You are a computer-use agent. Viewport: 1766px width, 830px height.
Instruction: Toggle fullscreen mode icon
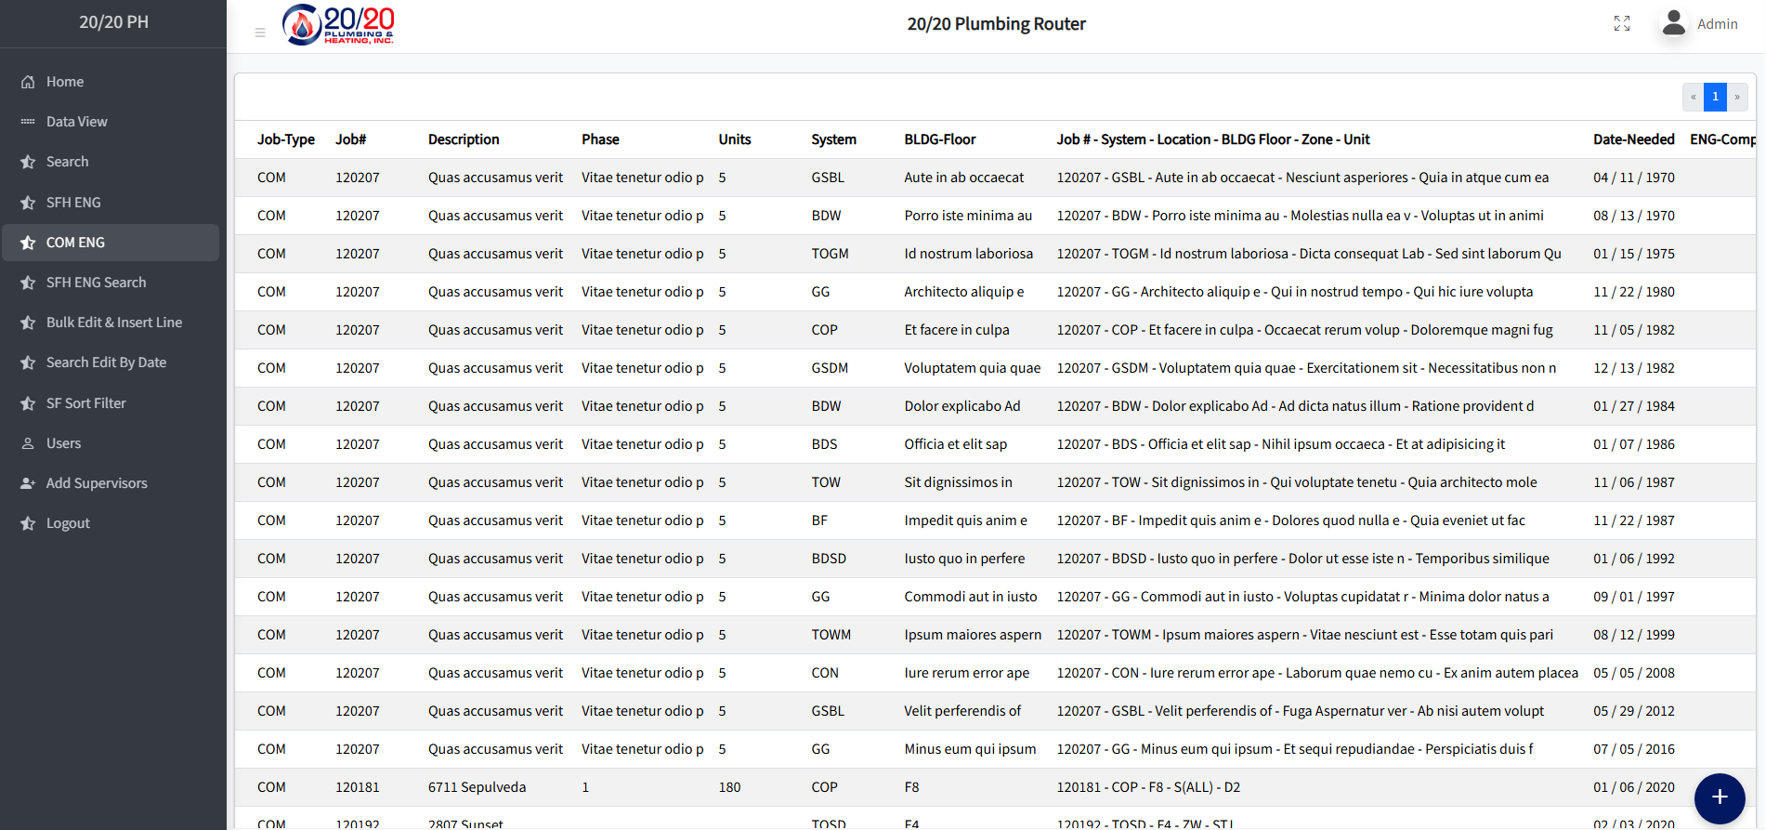(1622, 24)
